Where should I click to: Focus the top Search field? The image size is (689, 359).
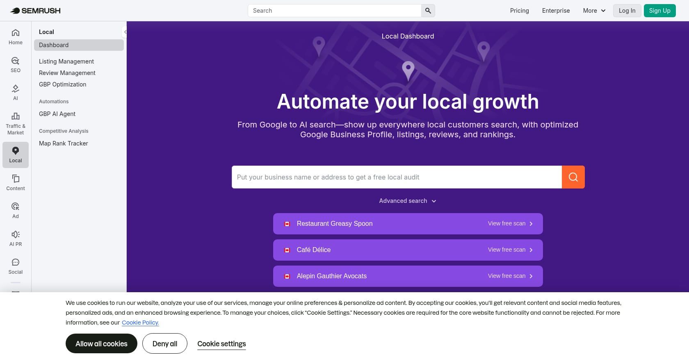(x=335, y=11)
